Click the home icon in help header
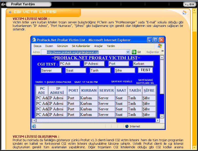This screenshot has width=198, height=151. click(184, 13)
